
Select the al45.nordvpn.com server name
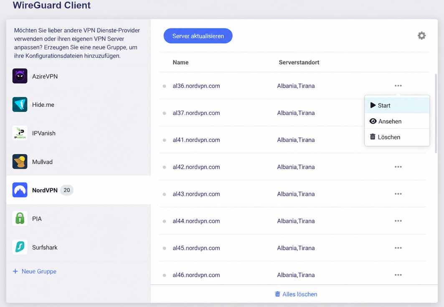[x=196, y=248]
